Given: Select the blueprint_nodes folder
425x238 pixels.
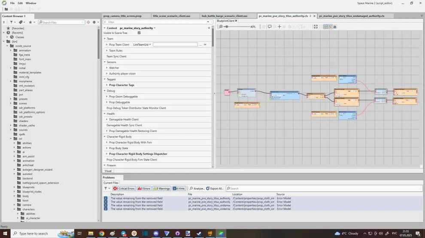Looking at the screenshot, I should coord(32,191).
